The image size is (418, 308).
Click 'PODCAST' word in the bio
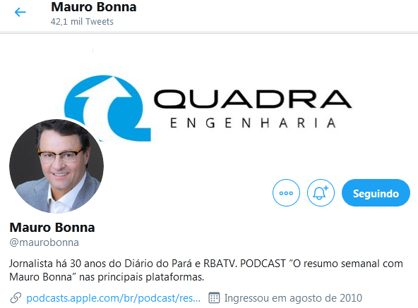click(x=263, y=264)
